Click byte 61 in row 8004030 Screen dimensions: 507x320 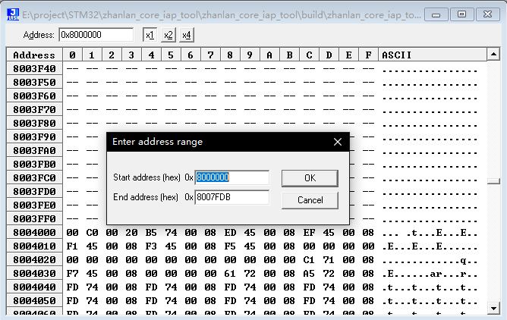[x=230, y=274]
